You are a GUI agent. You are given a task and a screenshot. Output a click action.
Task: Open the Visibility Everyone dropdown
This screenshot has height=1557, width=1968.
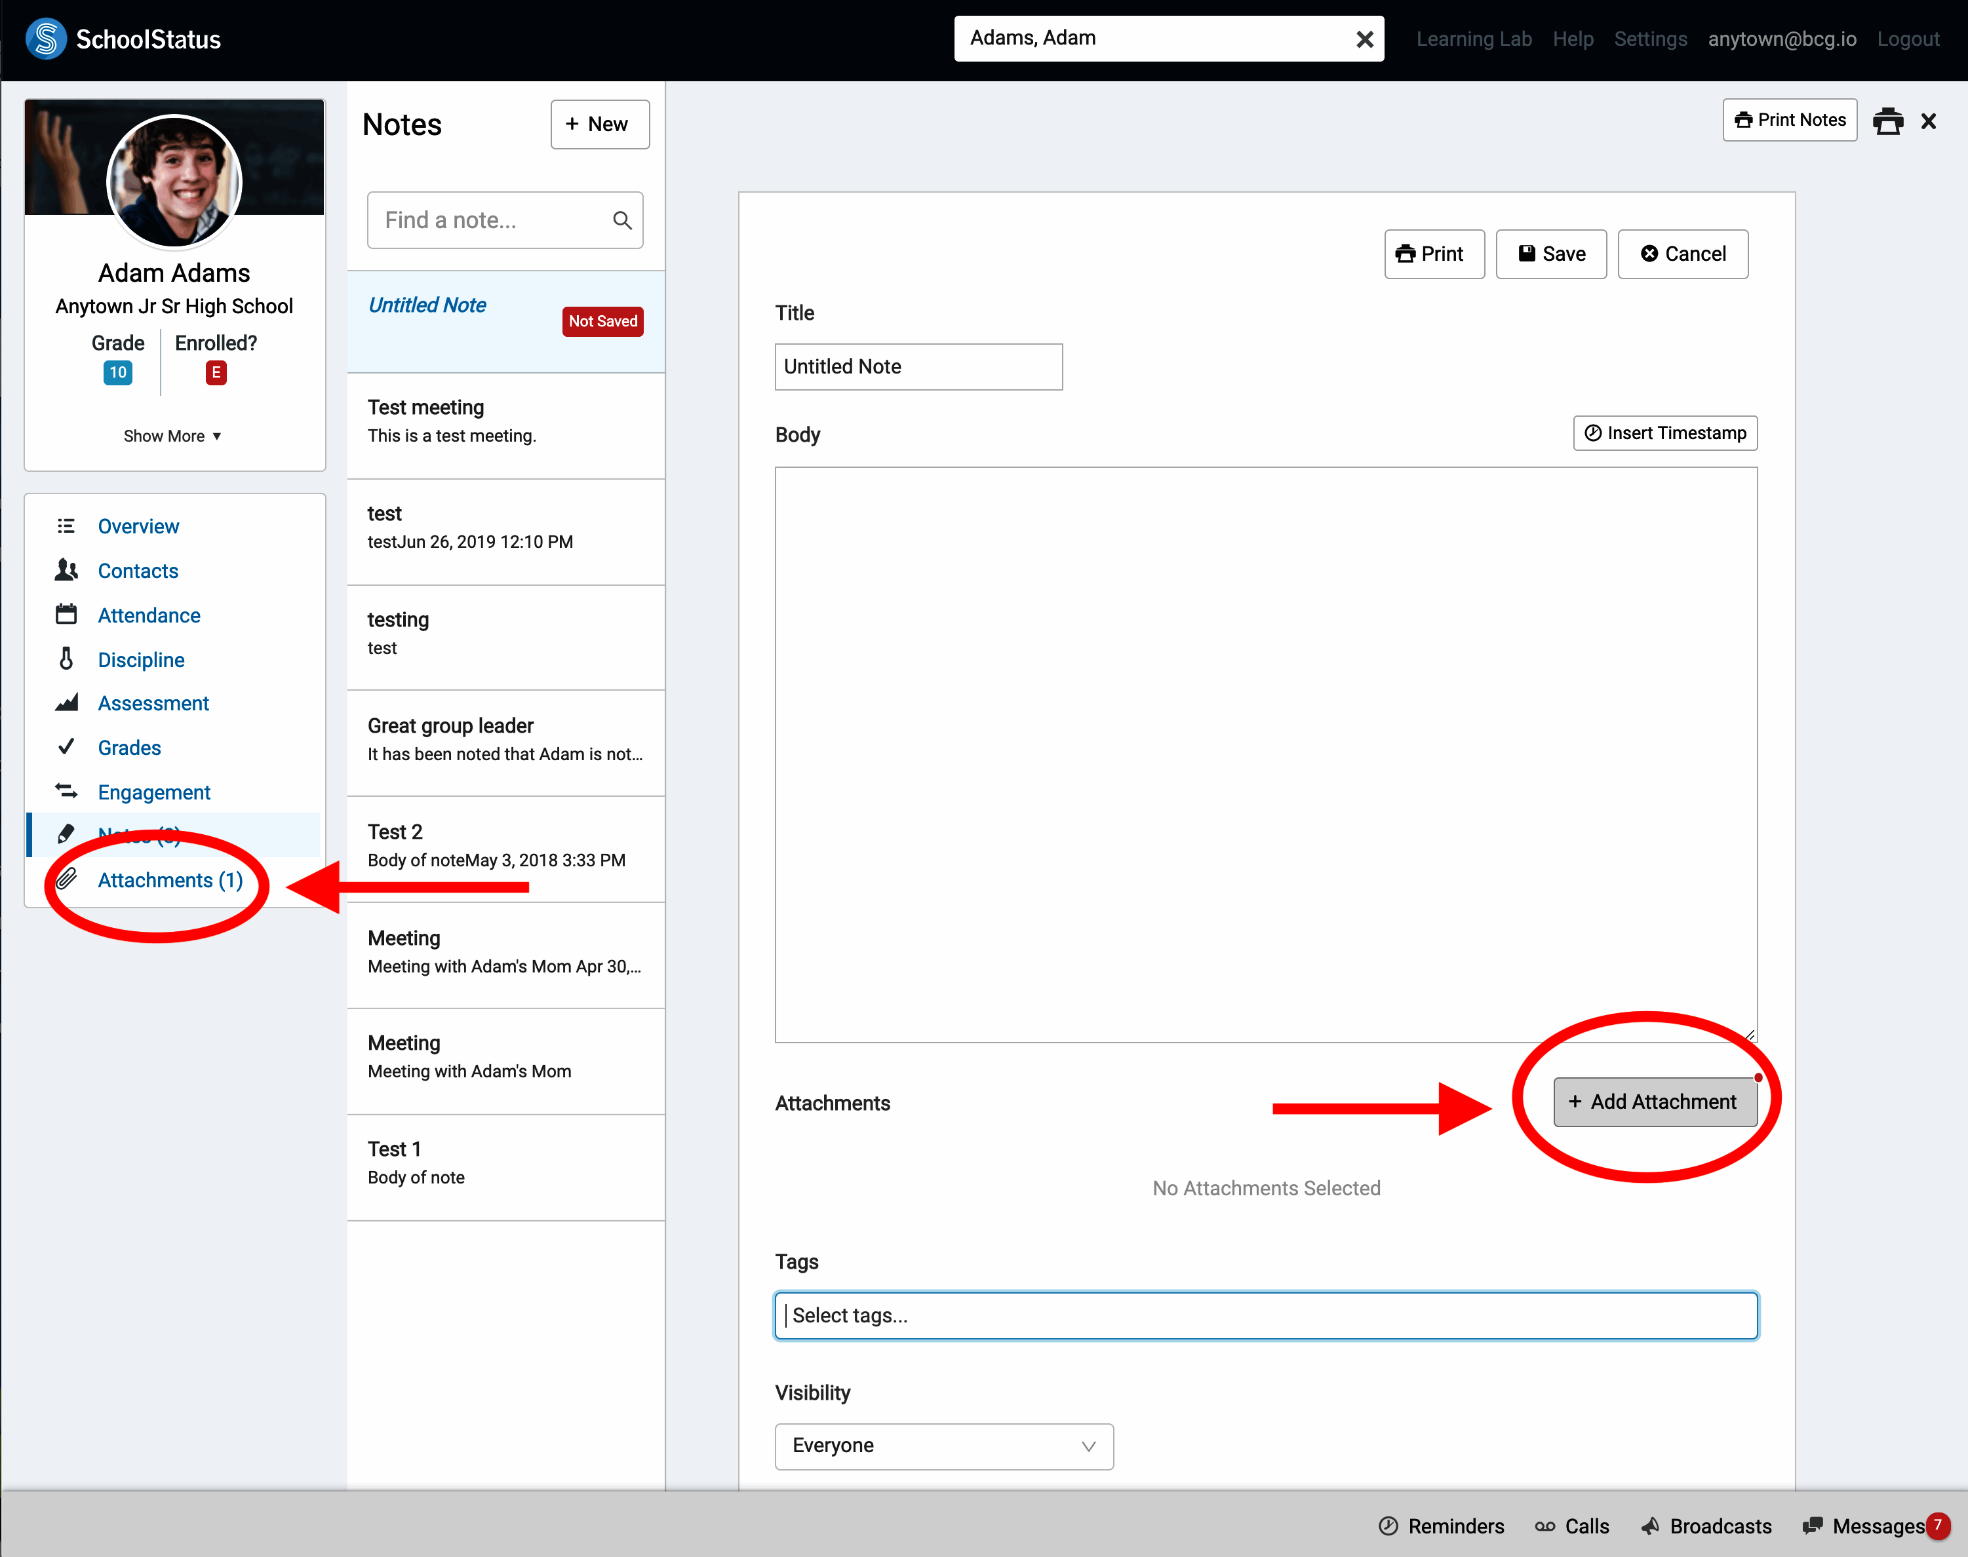[x=944, y=1446]
